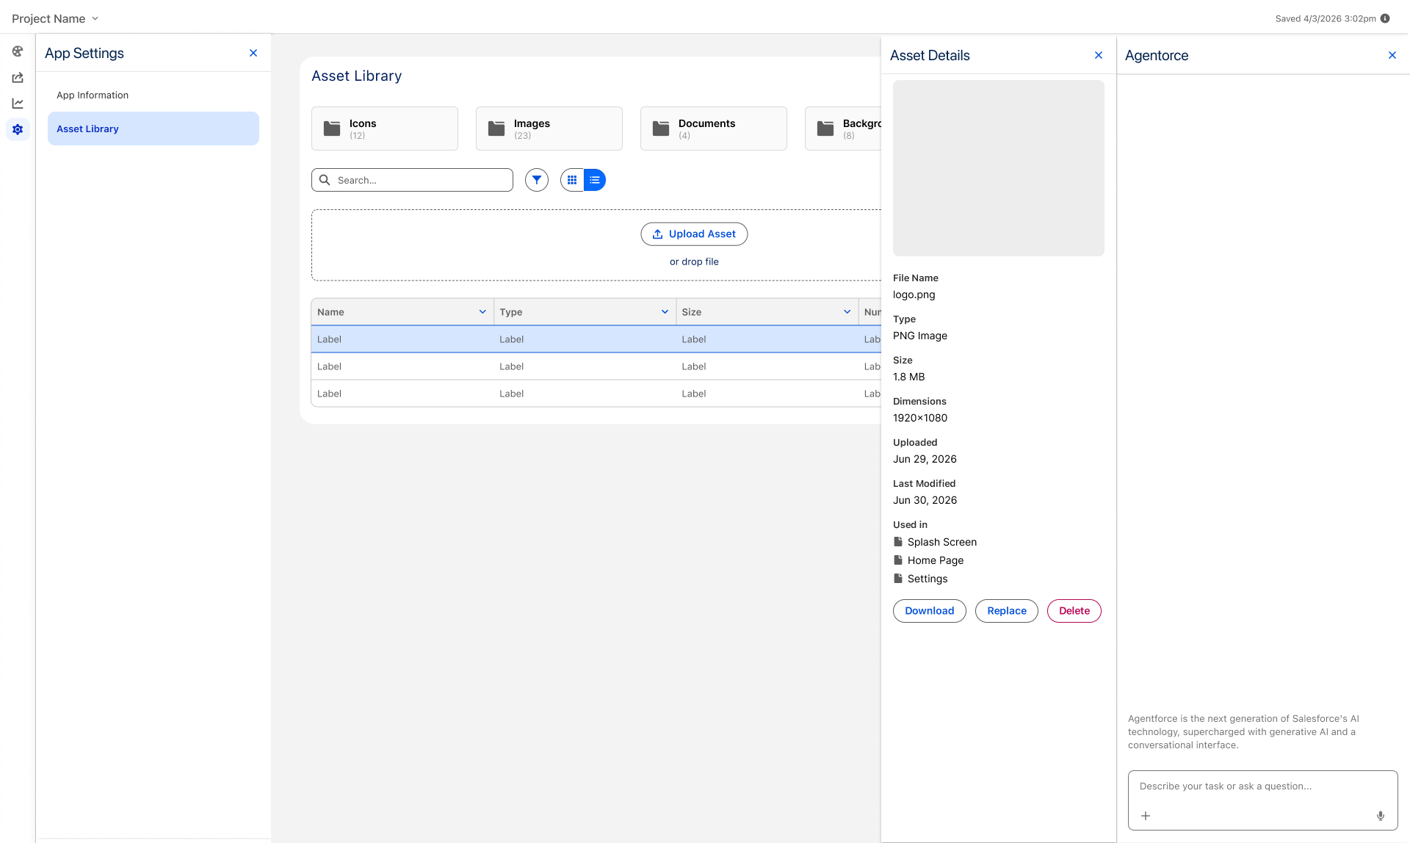Switch to list view
Image resolution: width=1410 pixels, height=843 pixels.
point(595,180)
